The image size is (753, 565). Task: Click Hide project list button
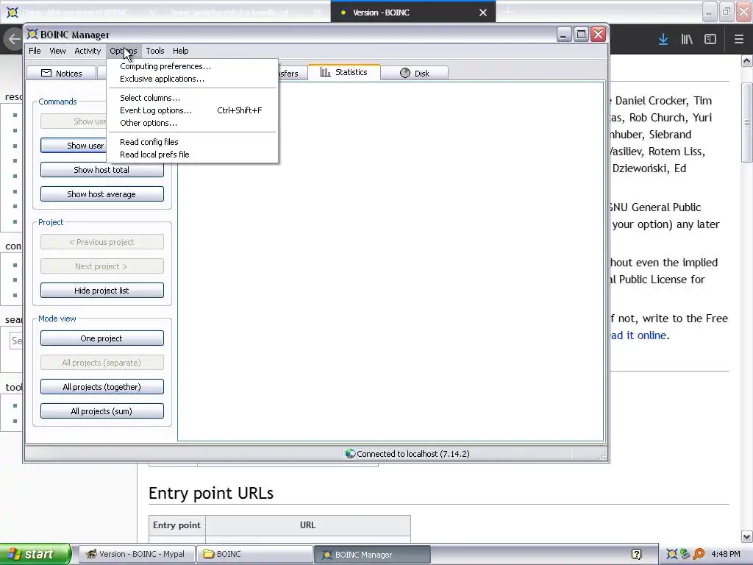tap(101, 291)
